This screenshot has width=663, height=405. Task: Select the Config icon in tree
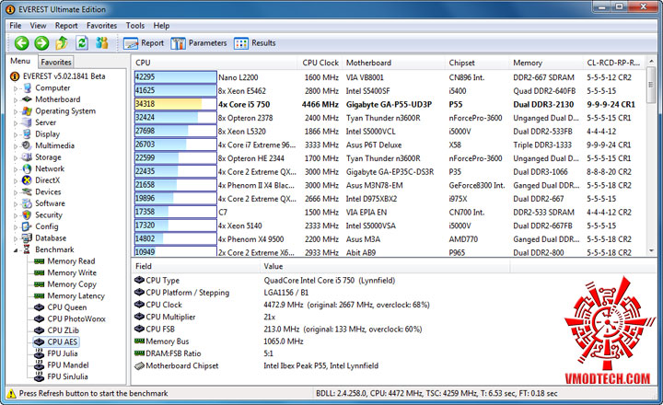point(27,226)
